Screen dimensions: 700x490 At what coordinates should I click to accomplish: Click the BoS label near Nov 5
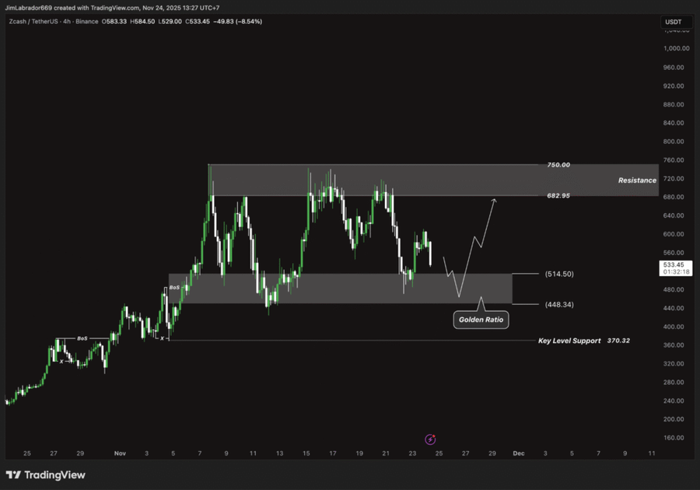click(175, 288)
